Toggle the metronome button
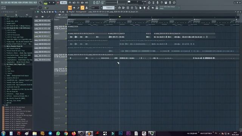This screenshot has height=136, width=242. (70, 3)
